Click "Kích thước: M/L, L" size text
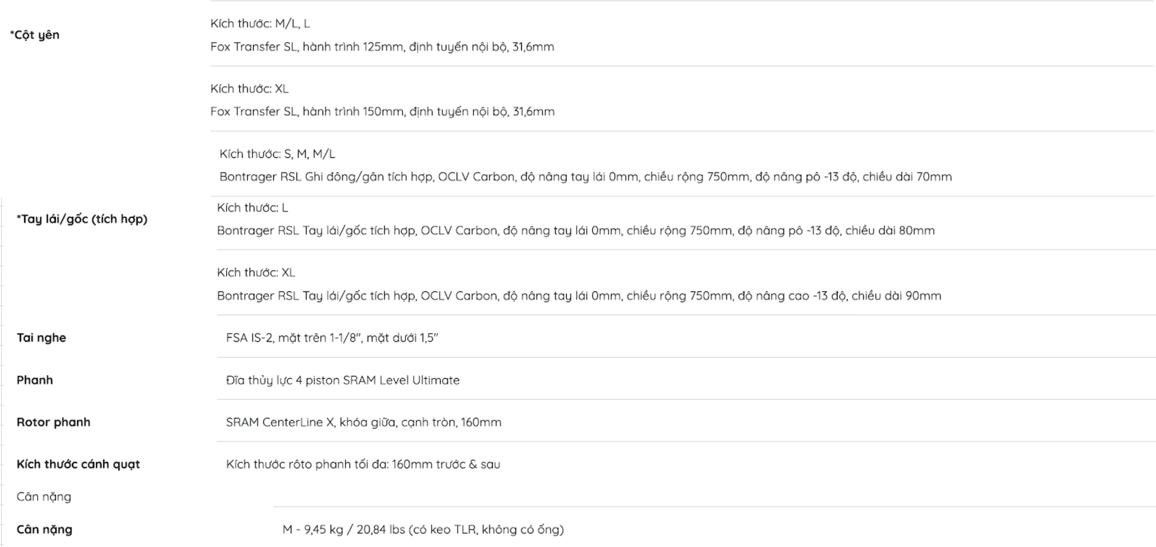The height and width of the screenshot is (547, 1156). [260, 23]
